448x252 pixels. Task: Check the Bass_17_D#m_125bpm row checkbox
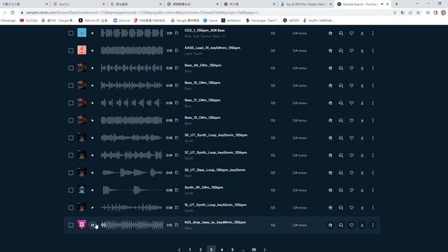(x=71, y=103)
